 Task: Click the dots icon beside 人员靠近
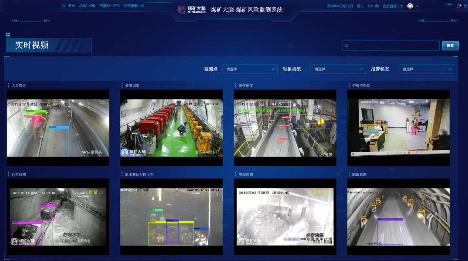pos(8,85)
